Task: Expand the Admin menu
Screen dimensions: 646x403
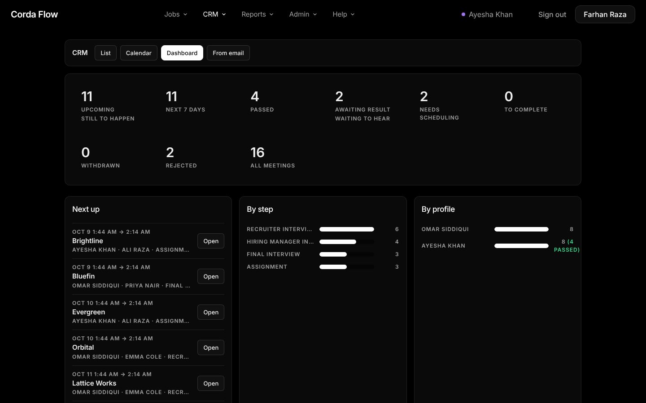Action: 303,14
